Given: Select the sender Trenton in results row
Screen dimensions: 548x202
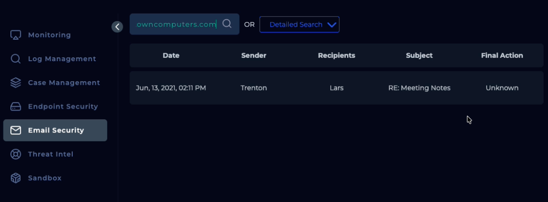Looking at the screenshot, I should coord(253,88).
